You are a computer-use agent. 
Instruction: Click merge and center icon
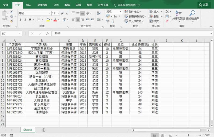pyautogui.click(x=99, y=20)
